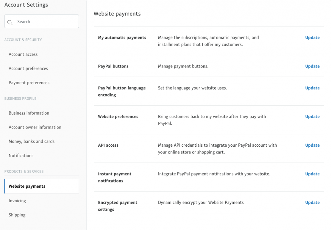The width and height of the screenshot is (331, 230).
Task: Go to Account preferences
Action: point(28,68)
